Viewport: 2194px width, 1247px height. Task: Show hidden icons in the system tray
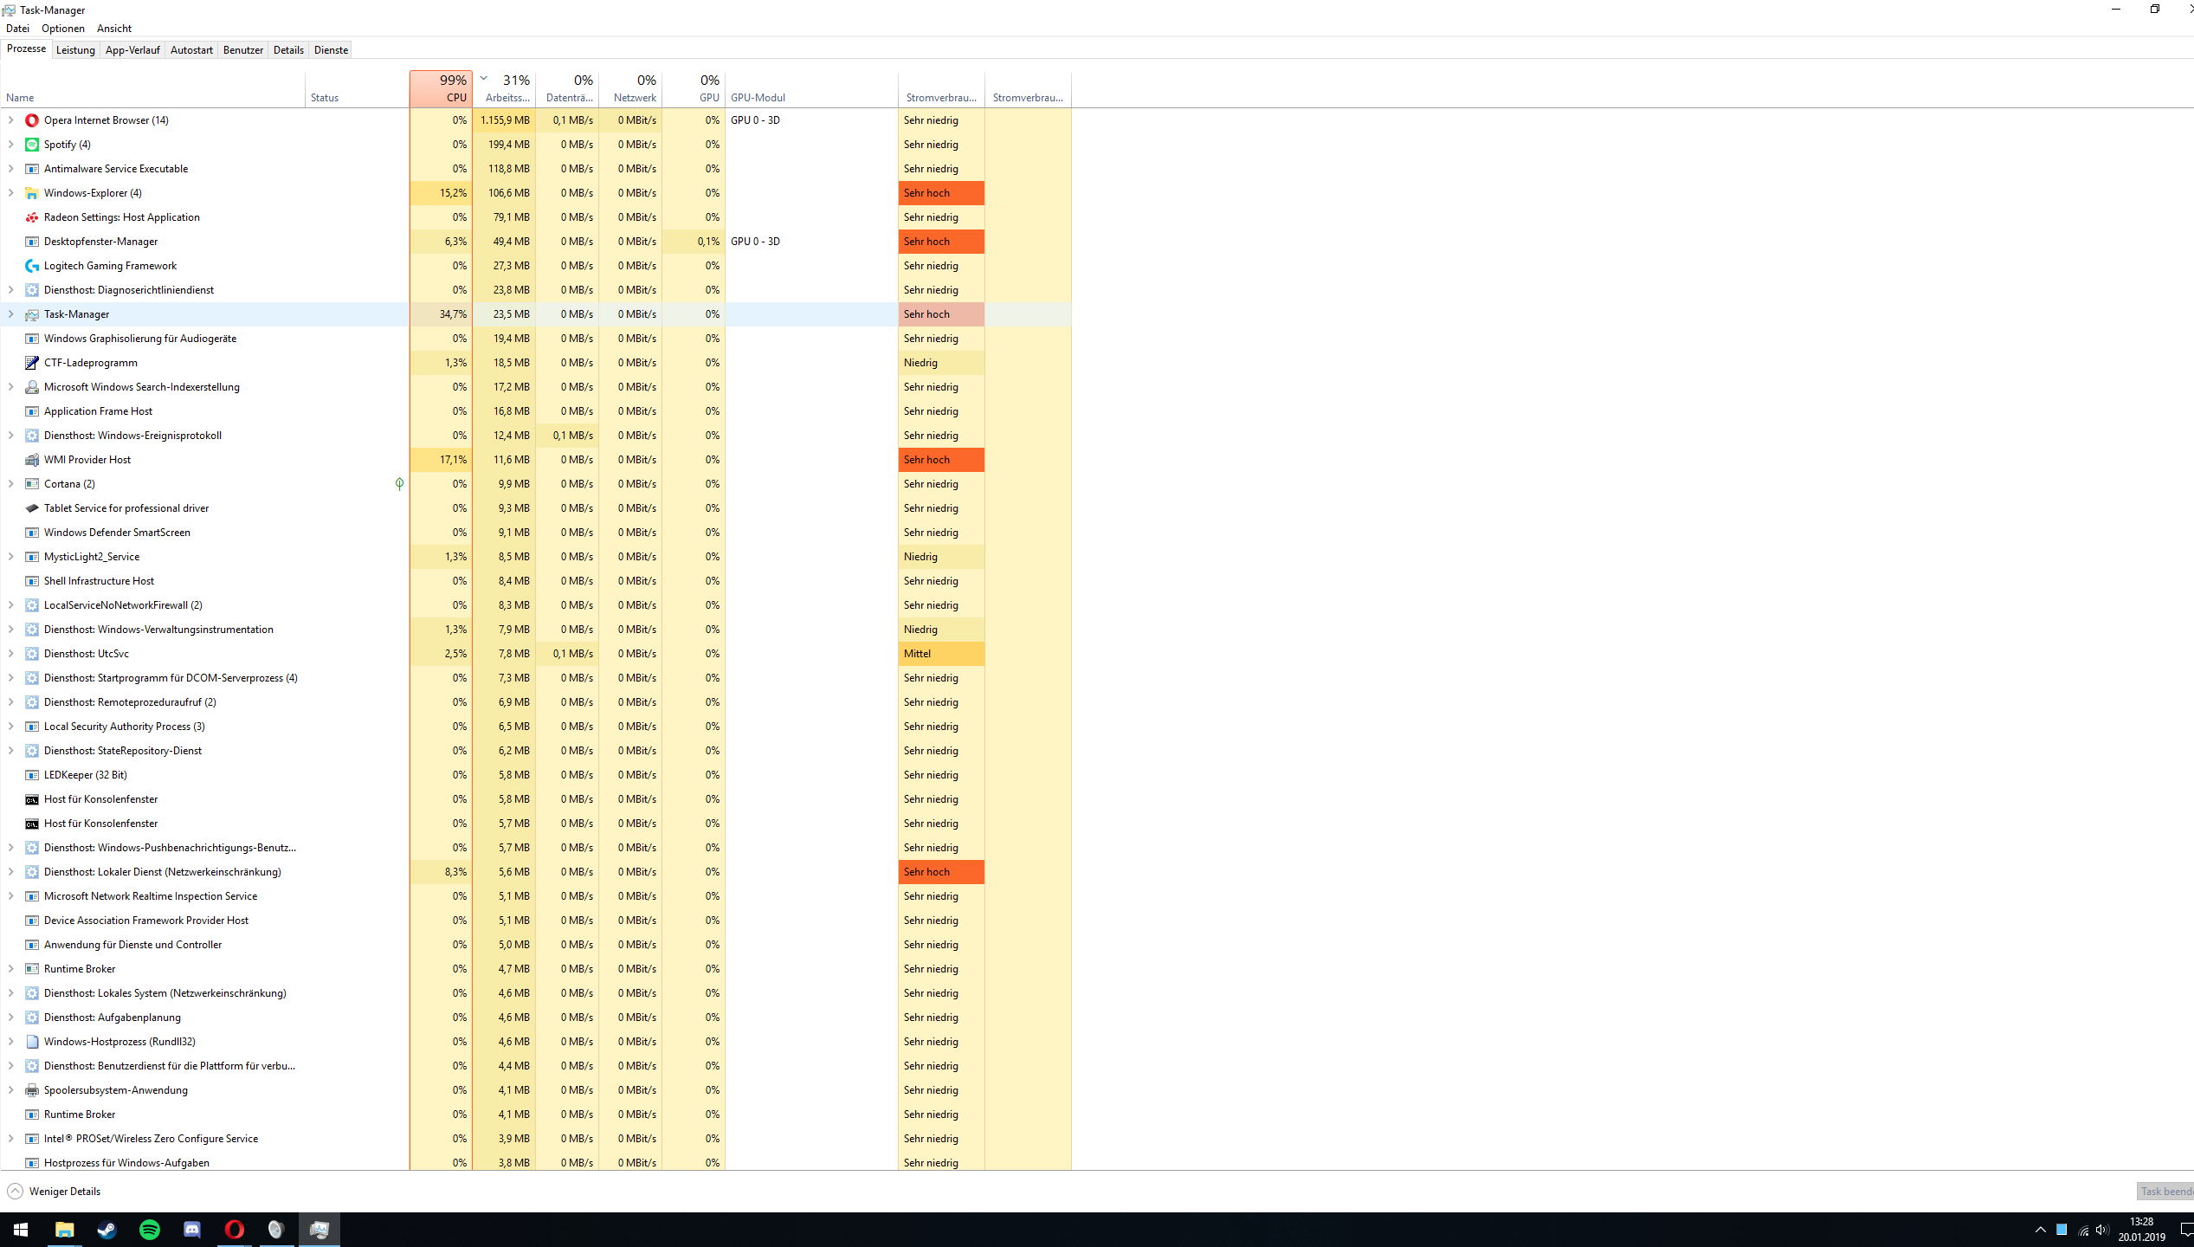[x=2040, y=1230]
